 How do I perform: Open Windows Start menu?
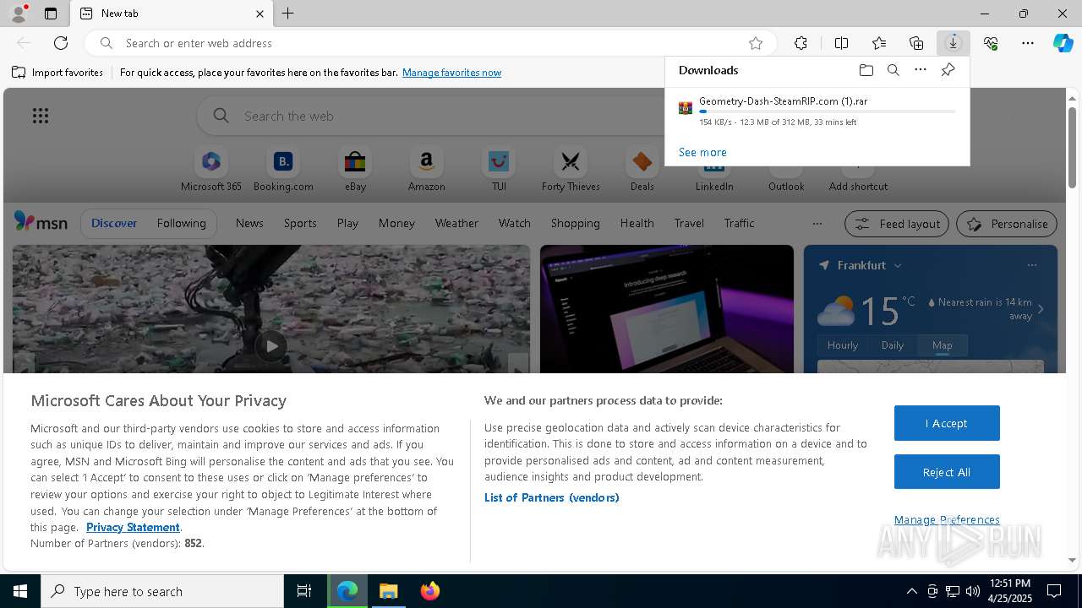click(20, 591)
